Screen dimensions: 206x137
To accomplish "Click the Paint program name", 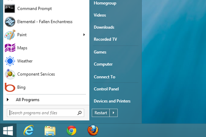I will point(22,35).
